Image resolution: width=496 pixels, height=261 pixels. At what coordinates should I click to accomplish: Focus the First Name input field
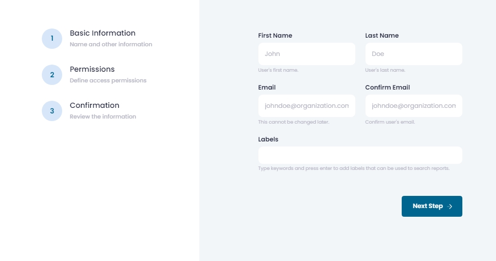pos(306,54)
